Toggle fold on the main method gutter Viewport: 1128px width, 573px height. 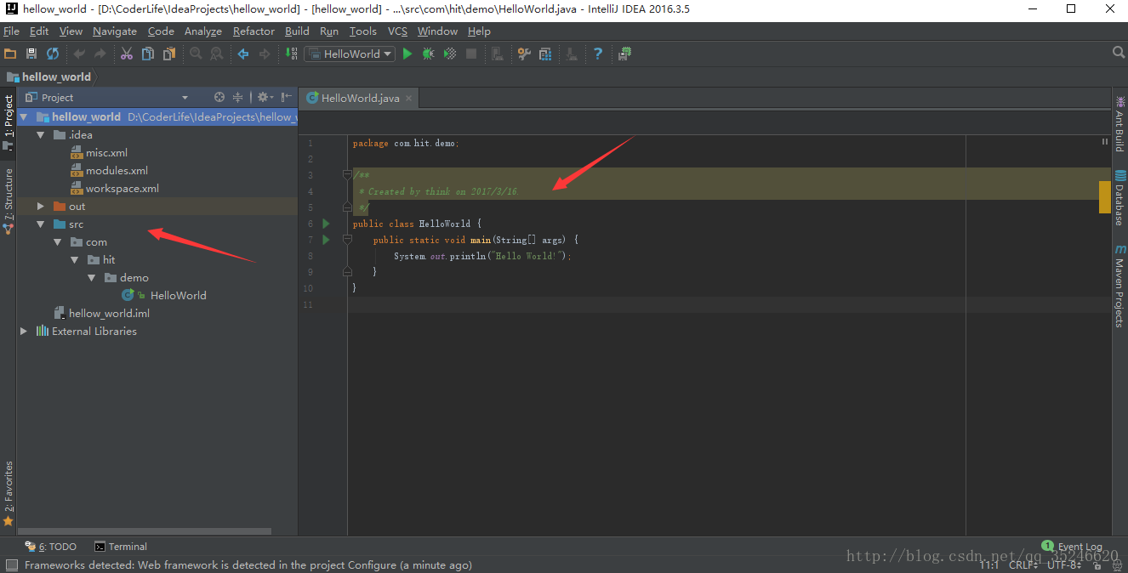347,240
